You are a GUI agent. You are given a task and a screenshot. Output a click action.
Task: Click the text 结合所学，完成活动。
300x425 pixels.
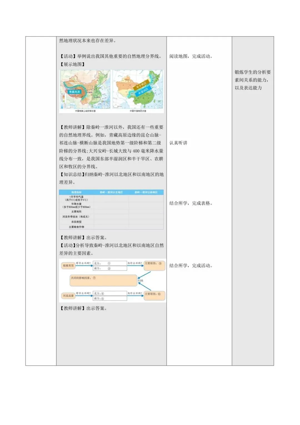[x=191, y=266]
